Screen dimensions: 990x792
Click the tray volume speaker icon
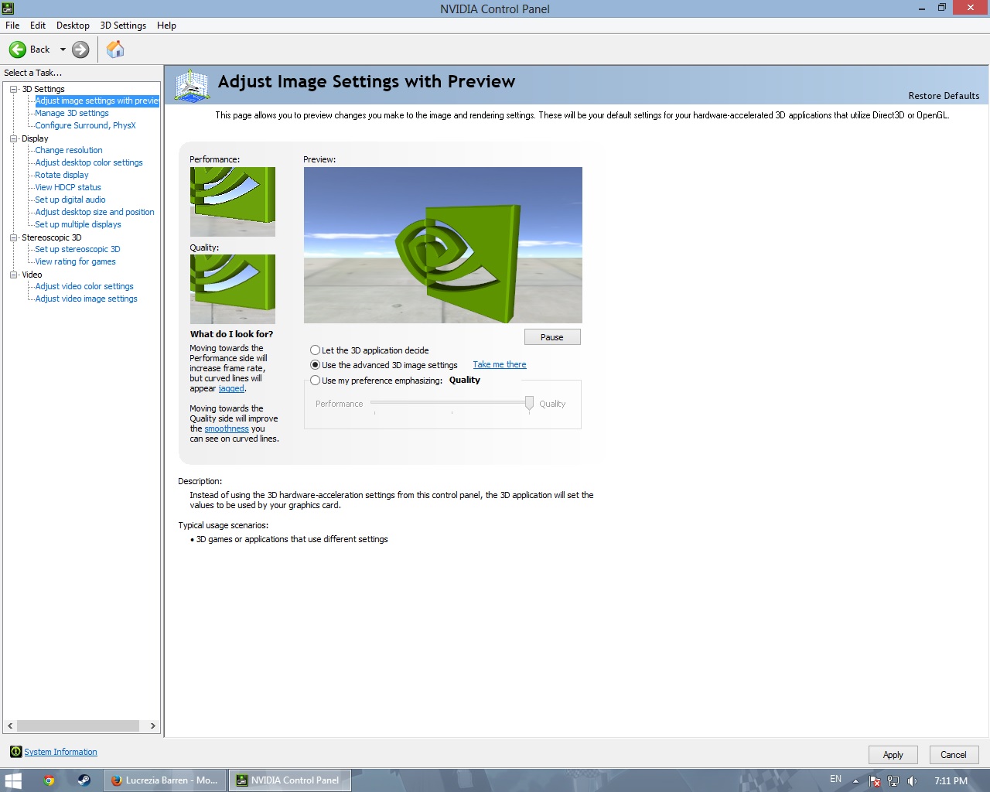[913, 780]
